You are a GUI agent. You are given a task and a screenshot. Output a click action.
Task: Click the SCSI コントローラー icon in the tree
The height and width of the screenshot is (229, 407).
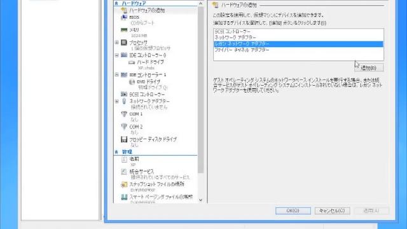coord(124,94)
